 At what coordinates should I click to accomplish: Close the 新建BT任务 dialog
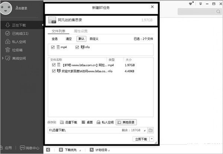click(152, 7)
